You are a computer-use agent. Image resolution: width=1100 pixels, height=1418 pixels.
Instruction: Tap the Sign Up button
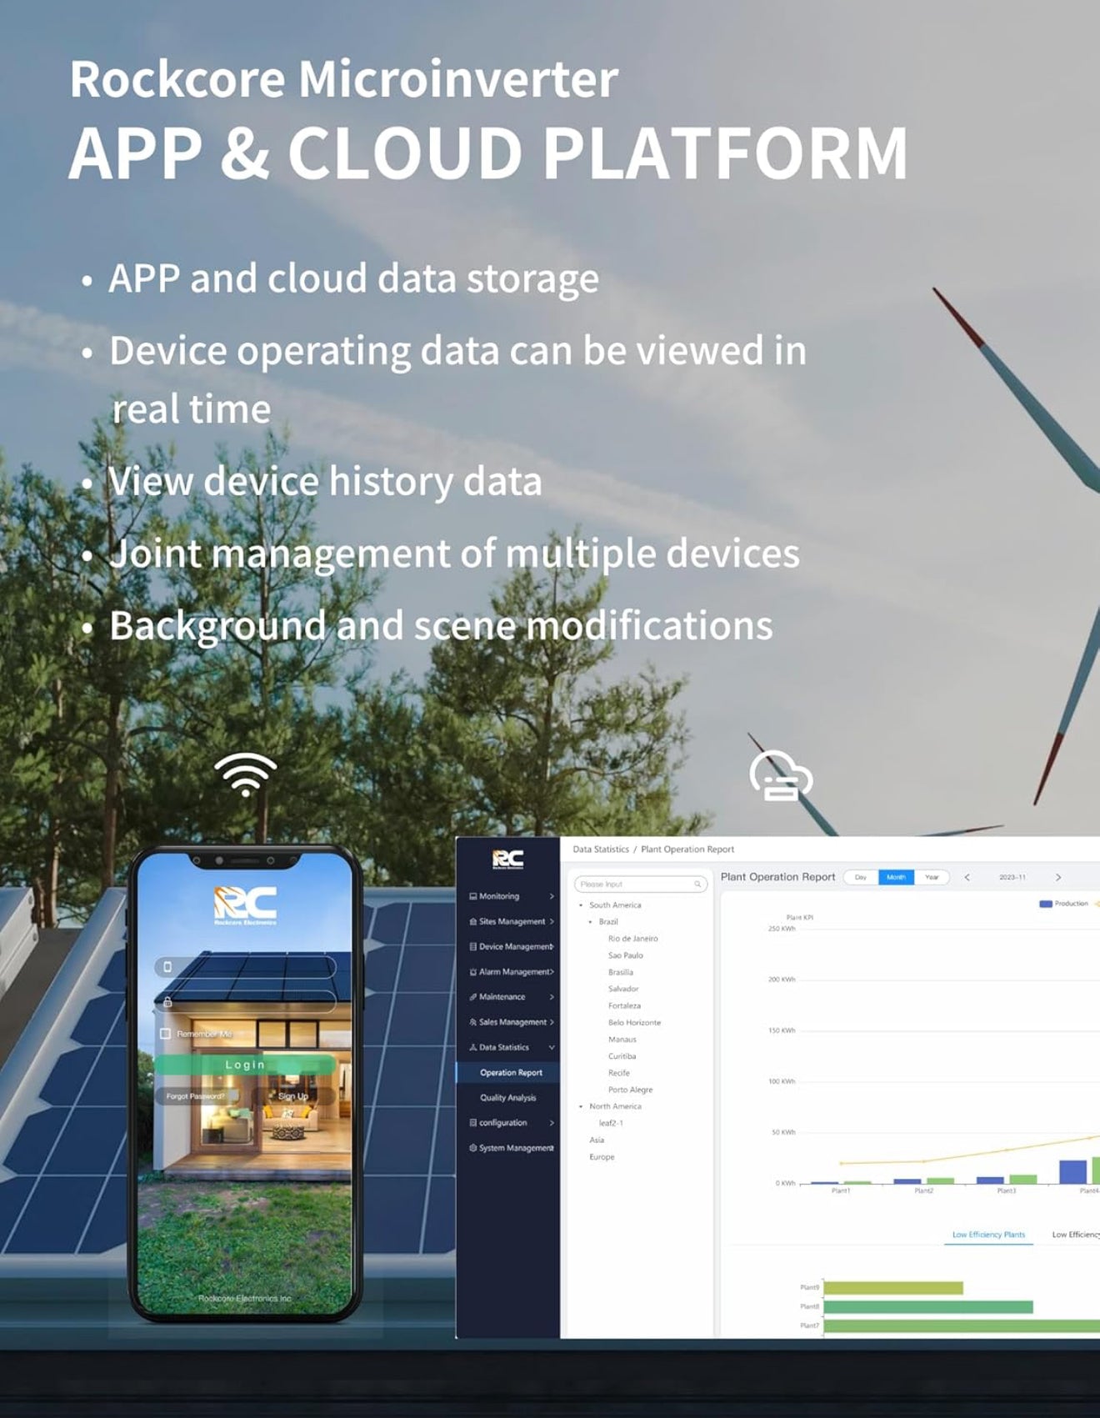click(x=292, y=1096)
